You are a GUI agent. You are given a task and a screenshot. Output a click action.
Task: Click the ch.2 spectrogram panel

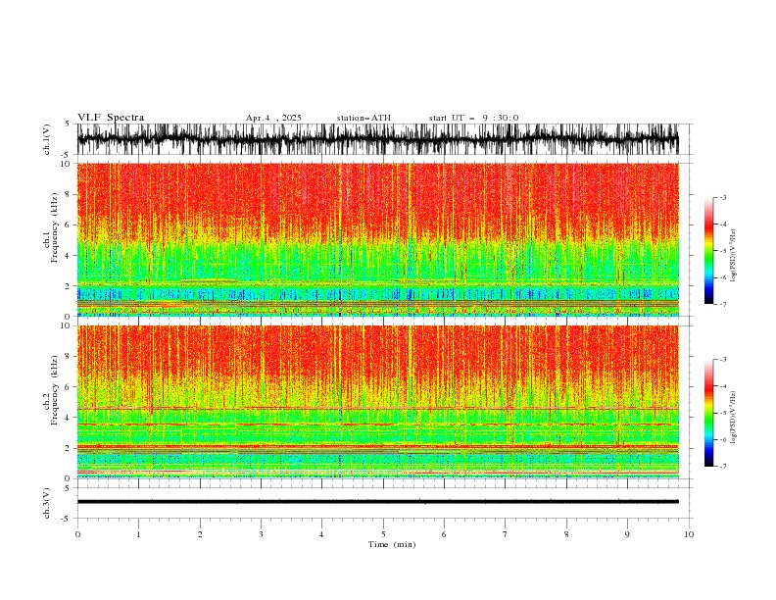tap(377, 402)
